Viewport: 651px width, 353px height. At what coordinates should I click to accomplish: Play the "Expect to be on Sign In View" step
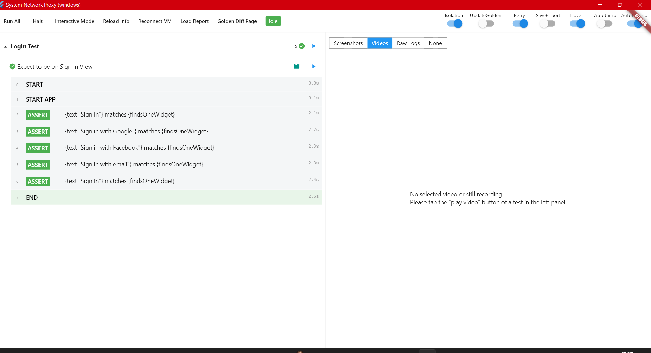pos(314,66)
